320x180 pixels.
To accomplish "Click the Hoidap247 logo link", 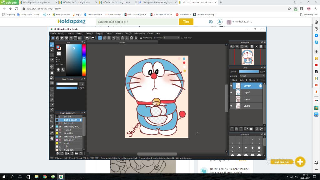I will [72, 22].
